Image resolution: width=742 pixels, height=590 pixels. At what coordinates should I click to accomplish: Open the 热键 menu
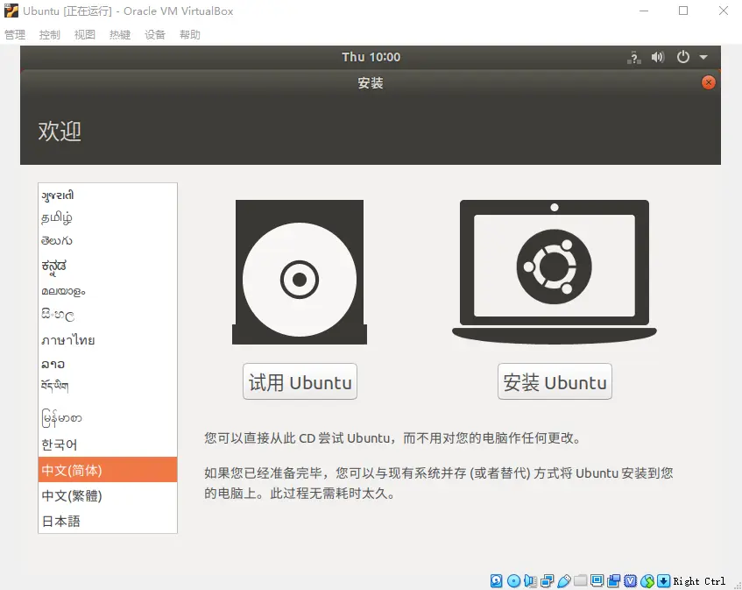click(120, 34)
